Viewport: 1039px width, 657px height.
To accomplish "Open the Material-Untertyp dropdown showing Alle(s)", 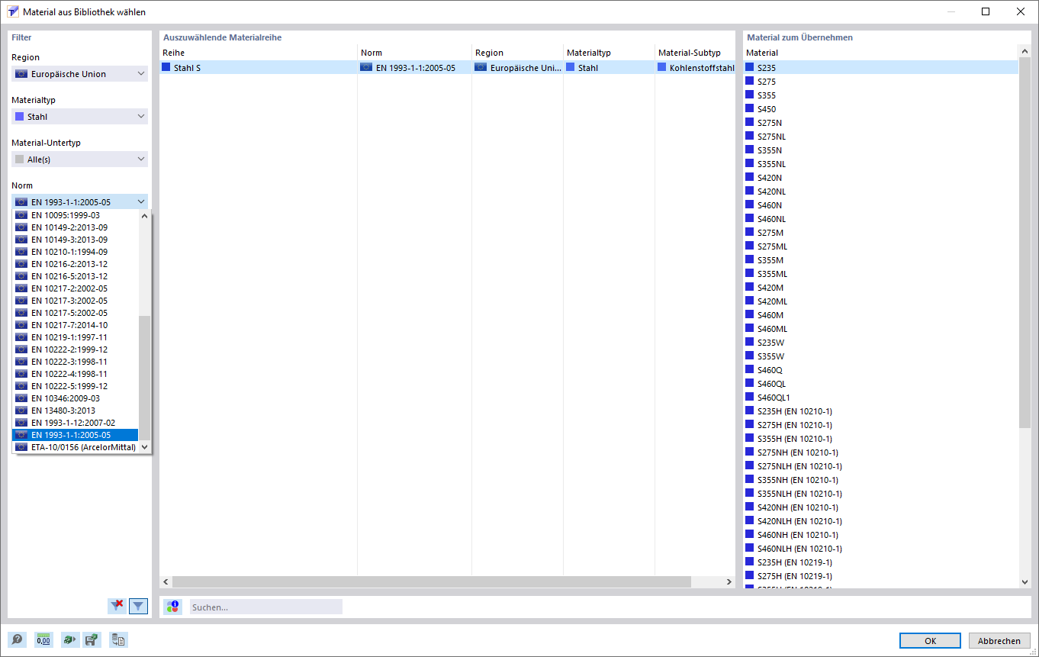I will click(x=79, y=159).
